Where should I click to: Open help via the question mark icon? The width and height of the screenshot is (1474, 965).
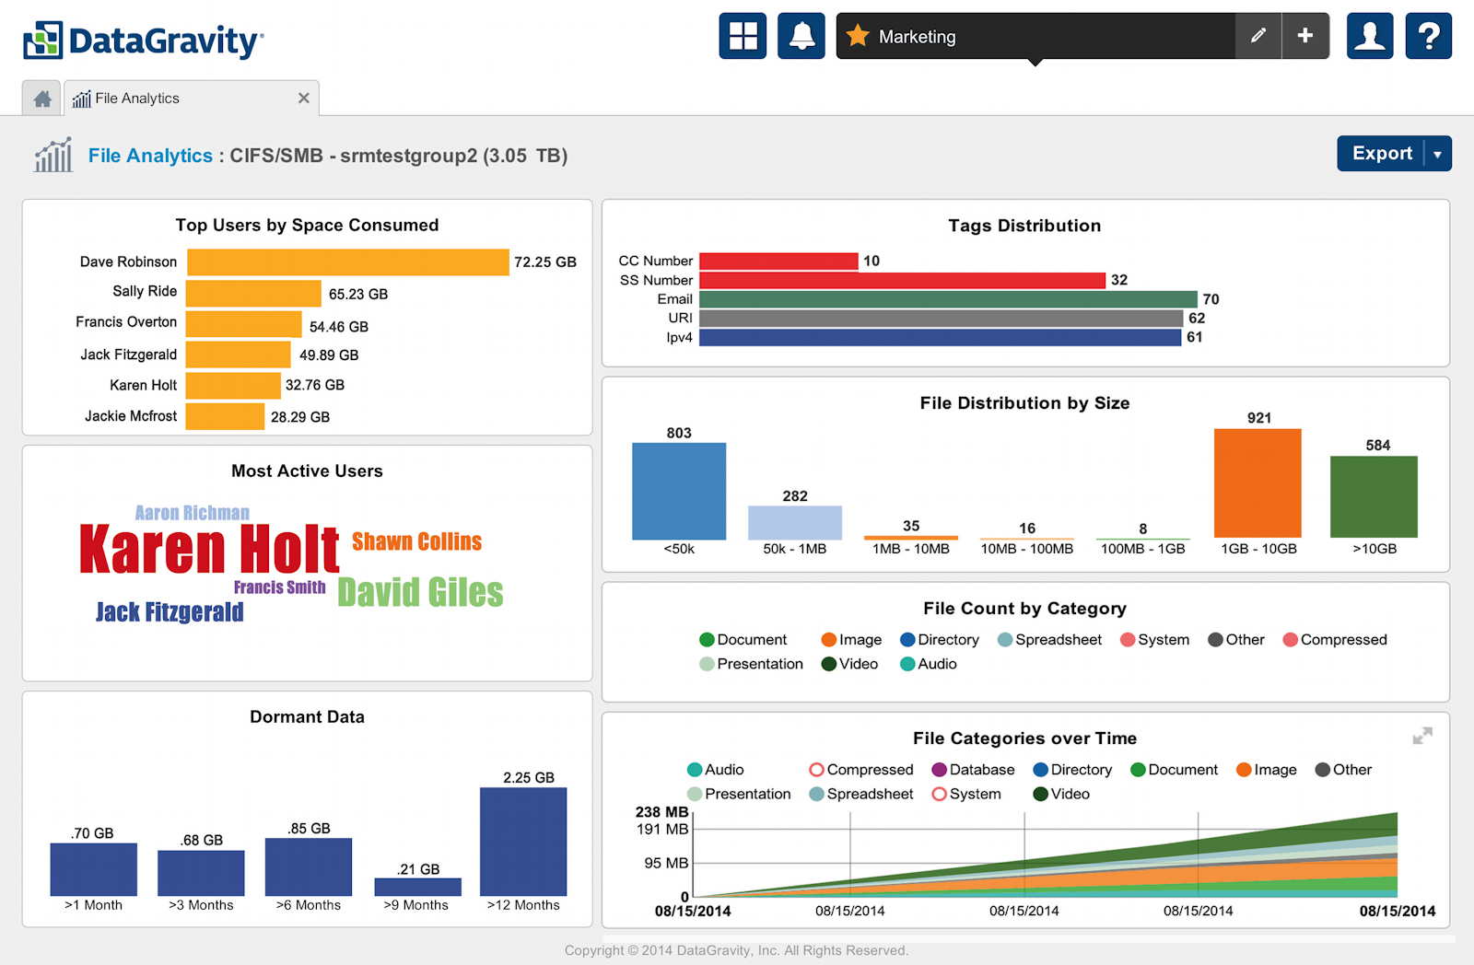coord(1428,36)
